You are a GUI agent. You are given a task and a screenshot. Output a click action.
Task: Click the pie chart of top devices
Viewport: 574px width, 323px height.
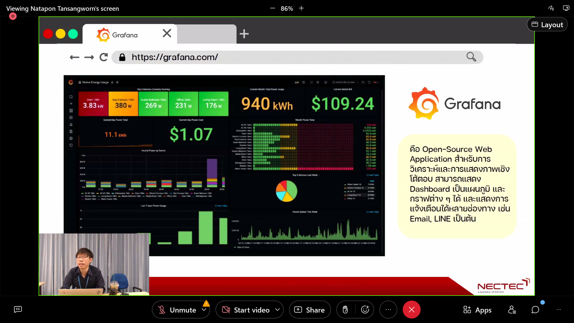pos(286,191)
